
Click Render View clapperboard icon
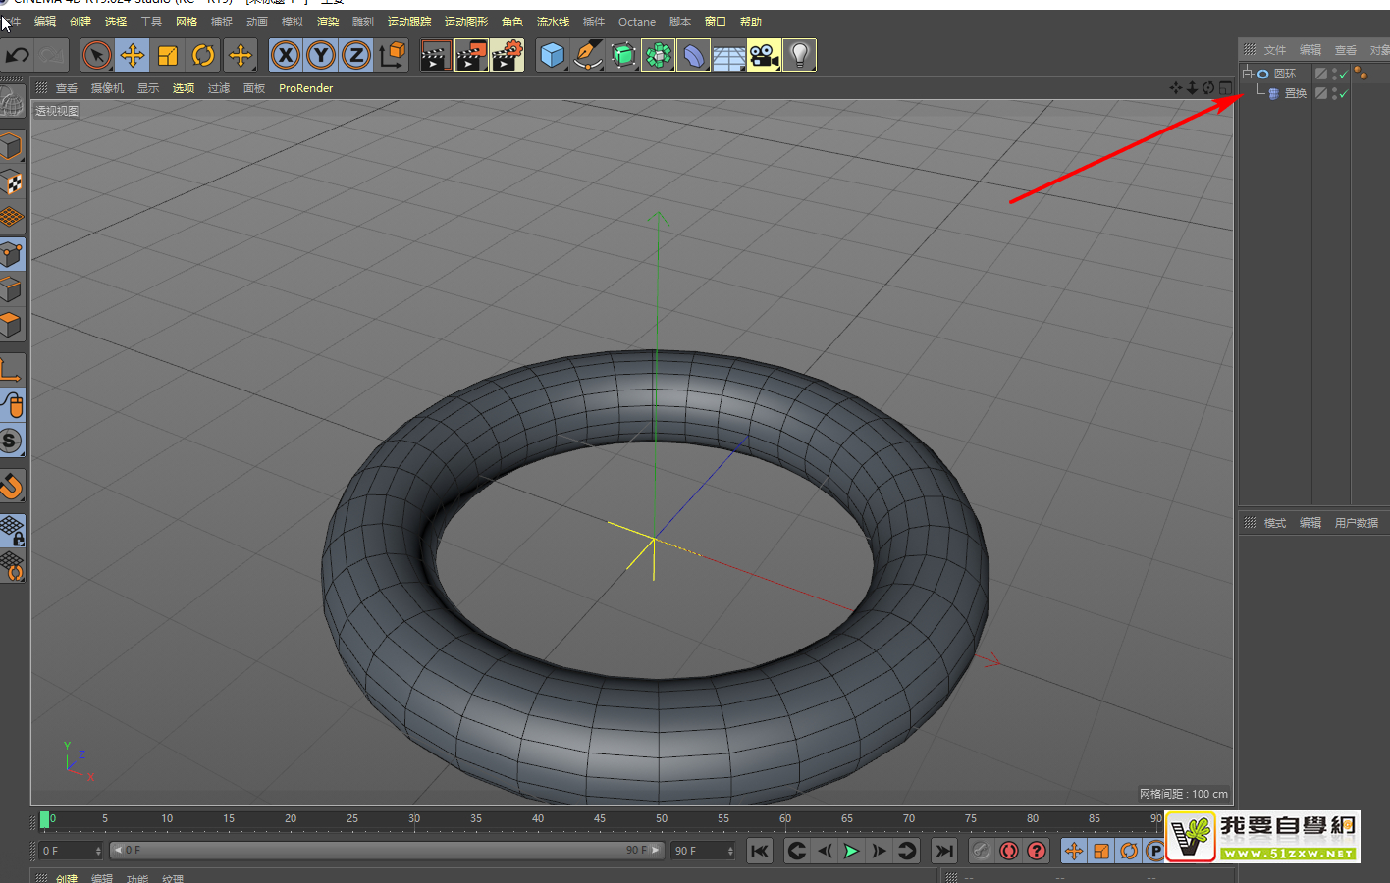tap(435, 55)
